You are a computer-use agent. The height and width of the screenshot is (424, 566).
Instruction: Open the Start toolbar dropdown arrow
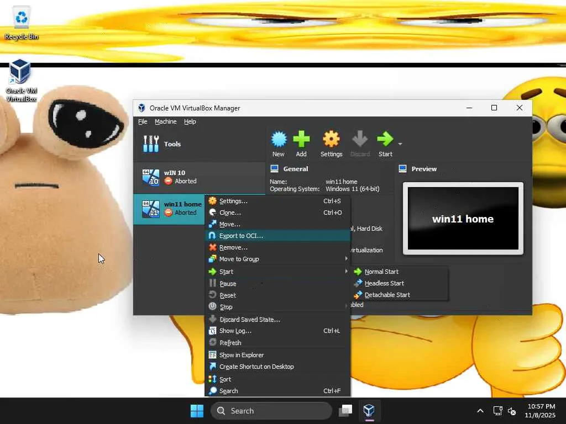tap(400, 144)
